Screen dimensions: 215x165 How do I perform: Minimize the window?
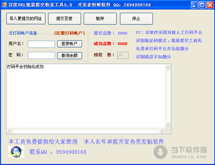click(x=194, y=5)
